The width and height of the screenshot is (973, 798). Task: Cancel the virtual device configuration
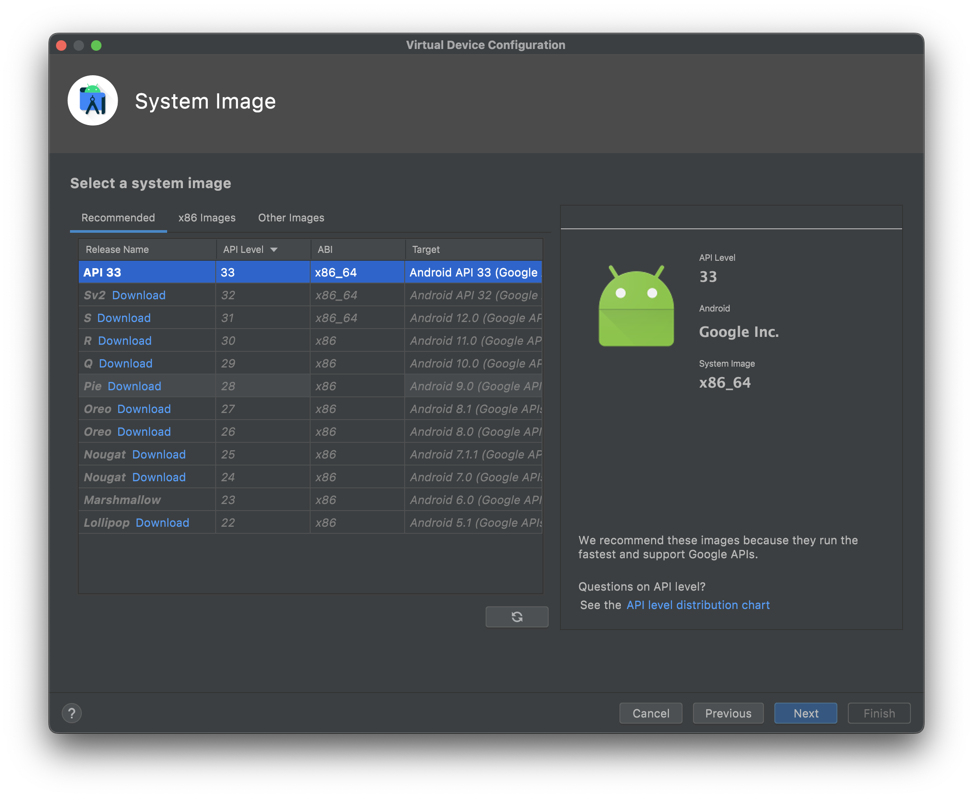[651, 713]
